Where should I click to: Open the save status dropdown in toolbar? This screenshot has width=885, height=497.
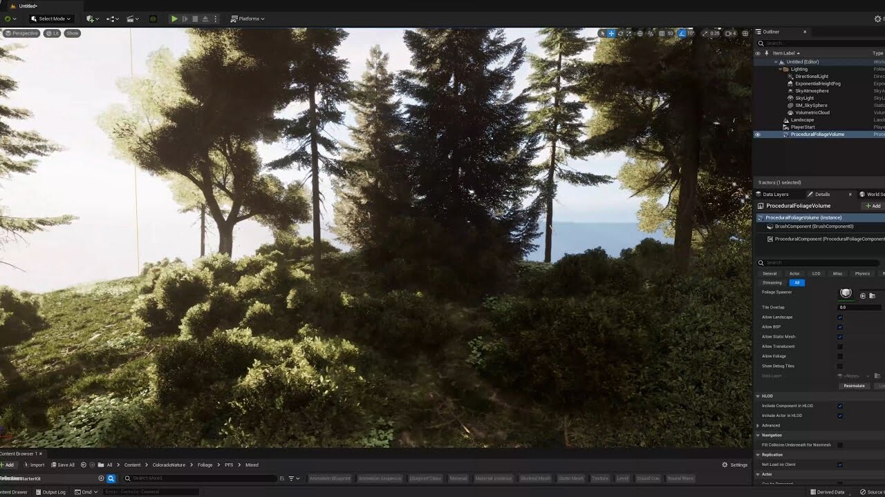click(x=9, y=19)
